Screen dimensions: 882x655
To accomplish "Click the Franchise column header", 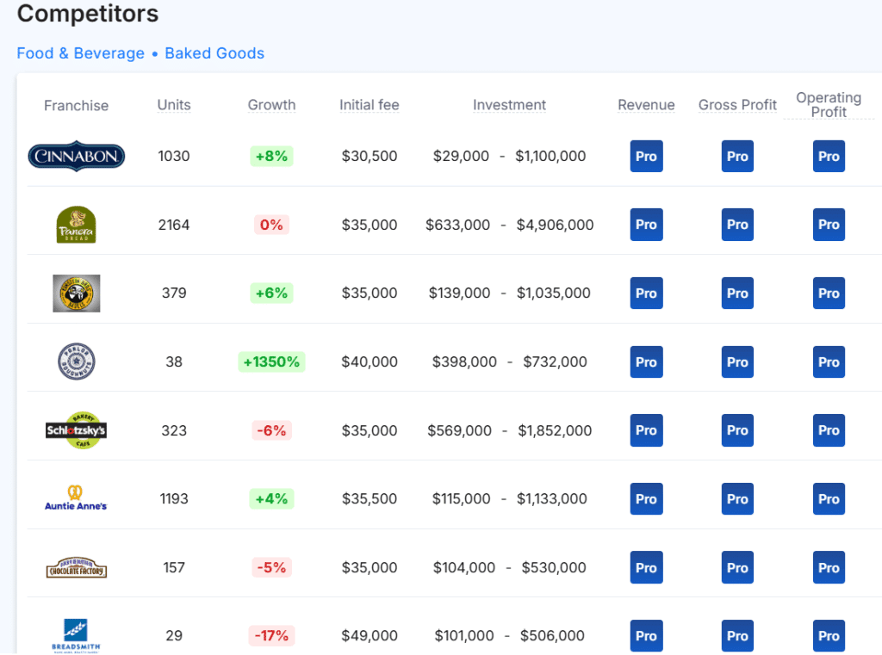I will point(76,106).
